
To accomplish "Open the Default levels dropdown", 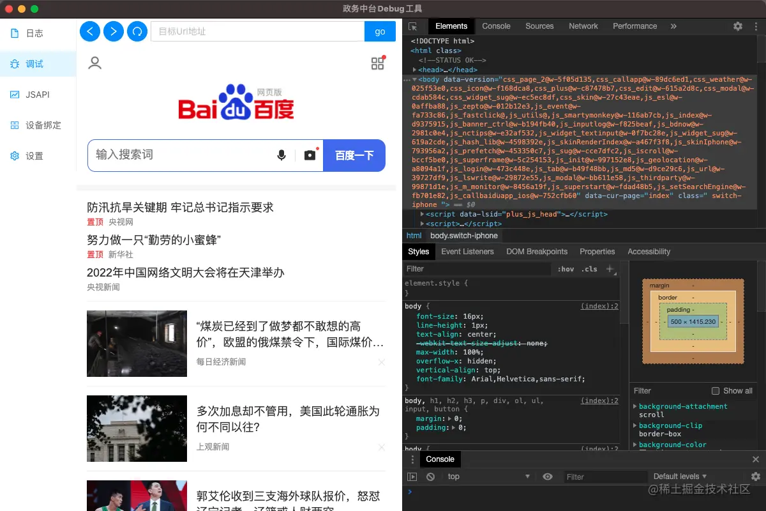I will tap(680, 477).
